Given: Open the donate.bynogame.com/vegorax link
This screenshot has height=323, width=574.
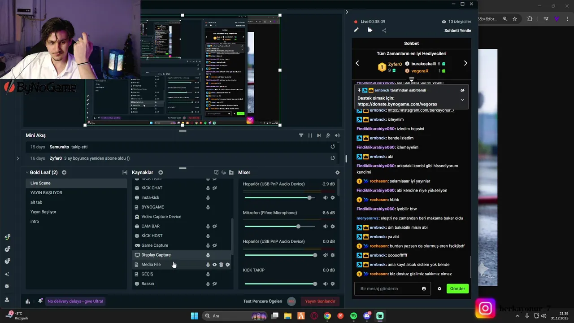Looking at the screenshot, I should click(397, 104).
